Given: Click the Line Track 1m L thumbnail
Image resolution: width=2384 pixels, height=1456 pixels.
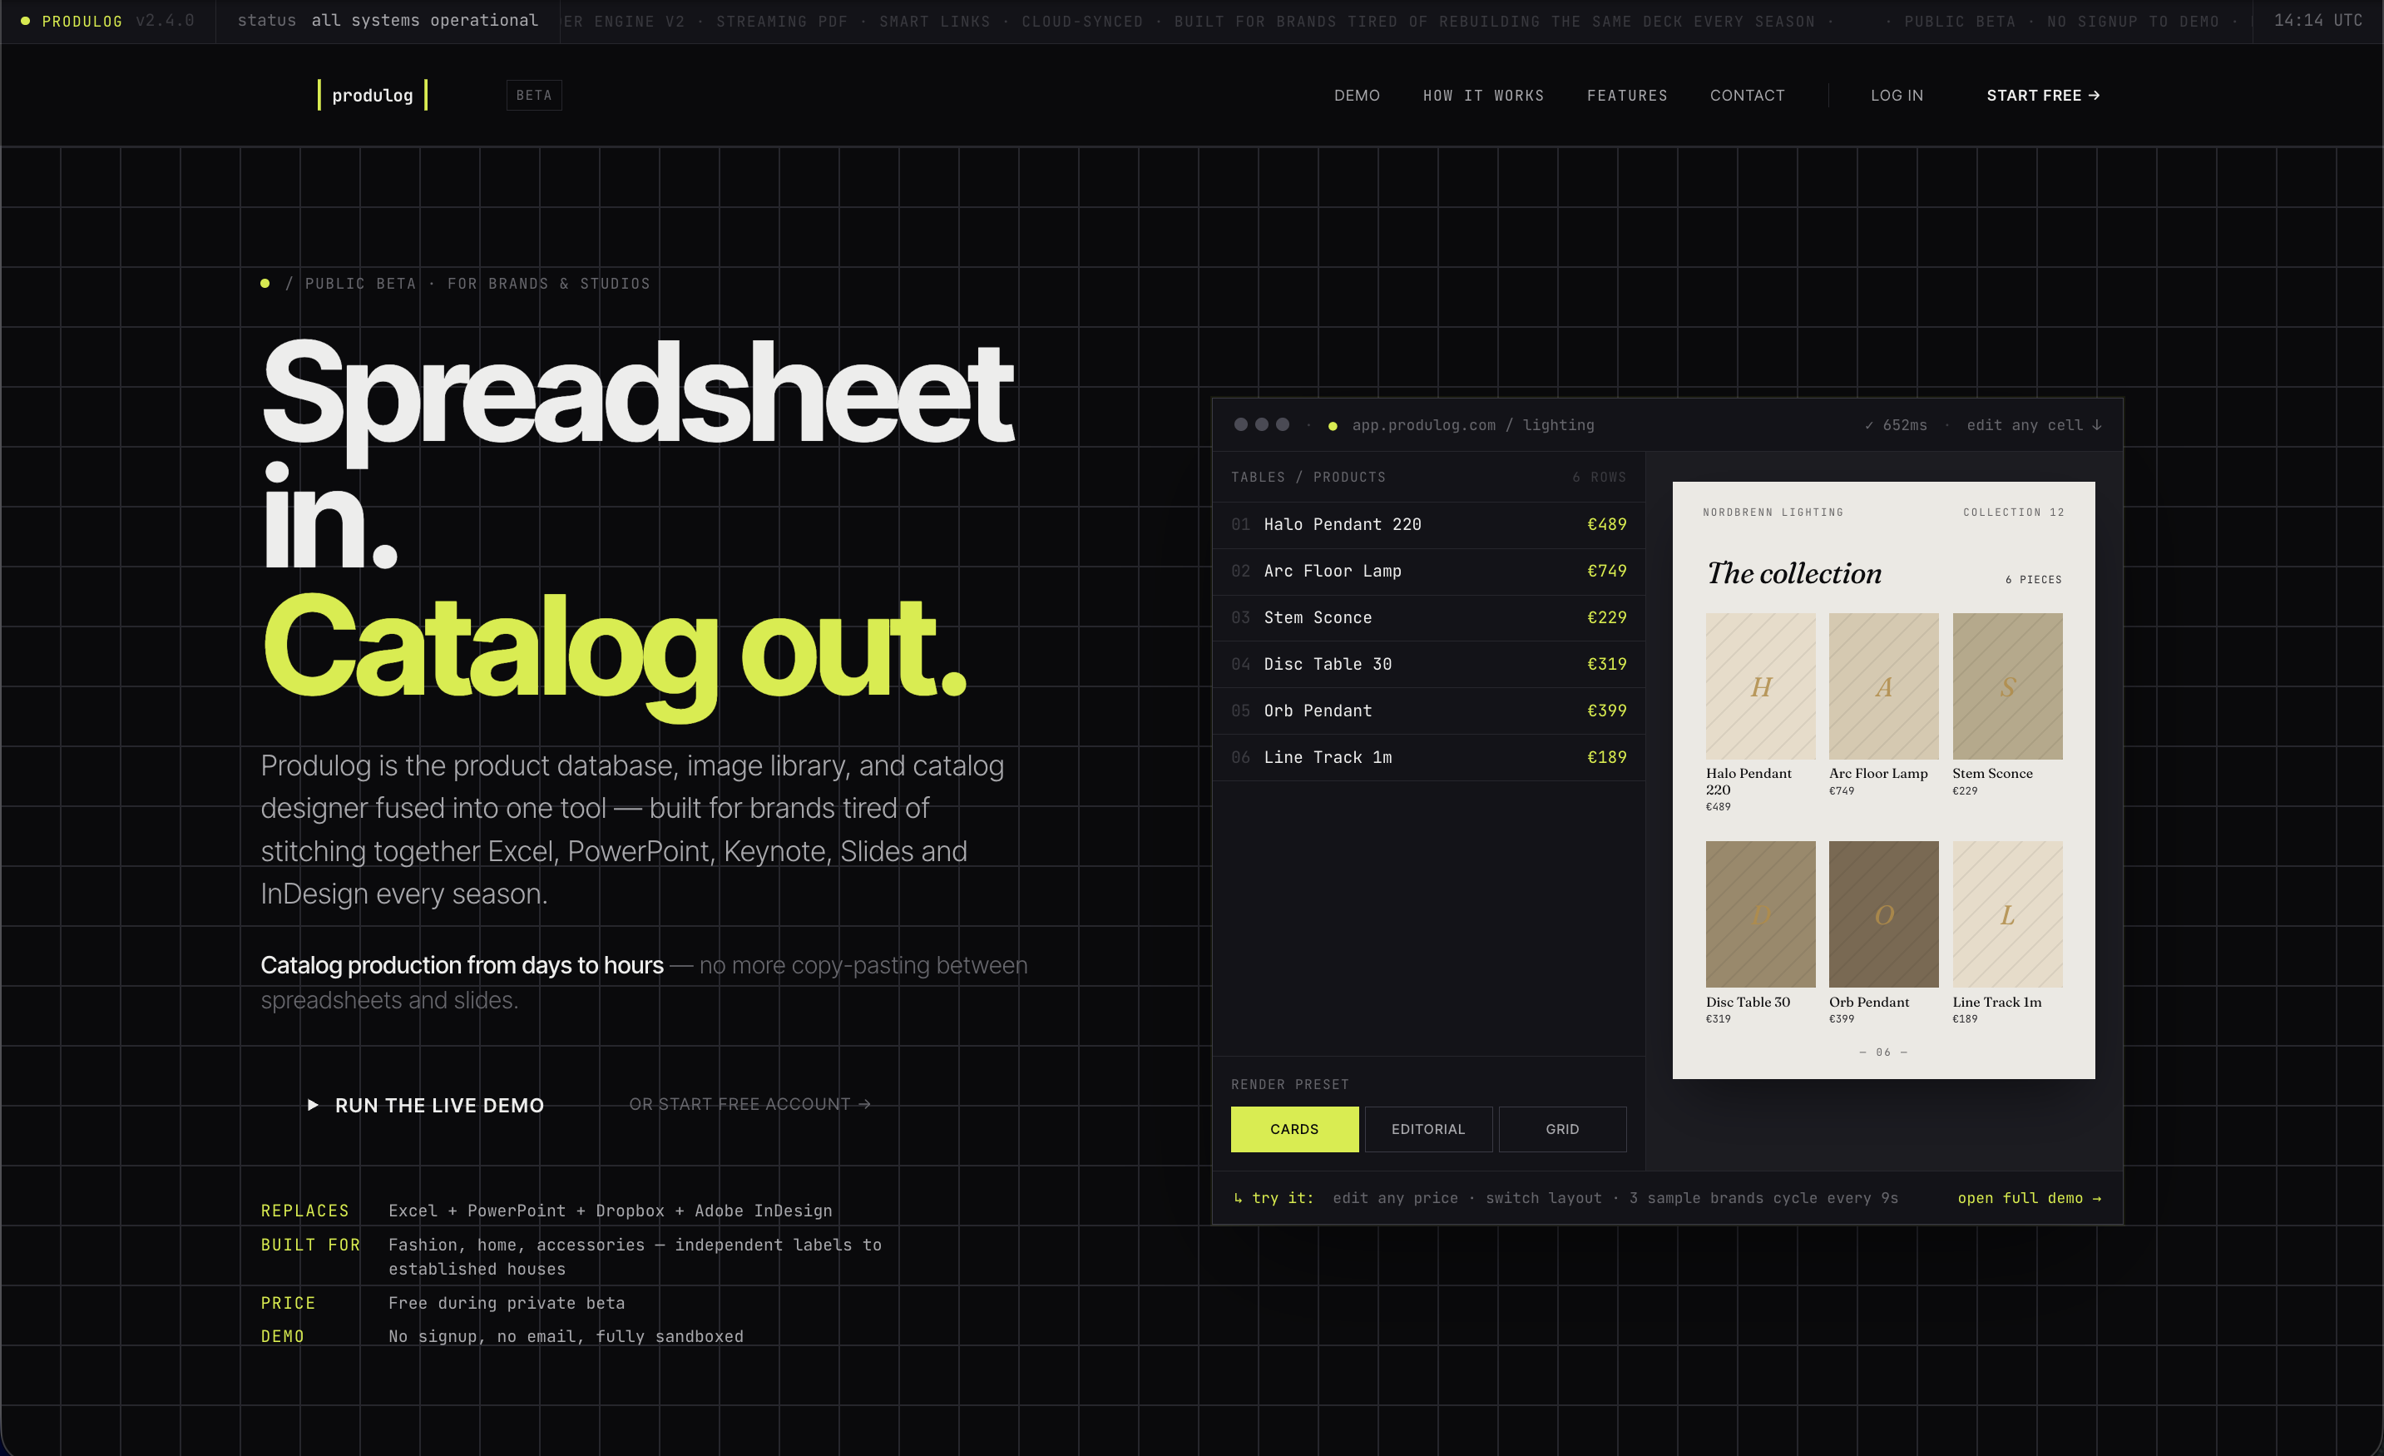Looking at the screenshot, I should 2006,914.
